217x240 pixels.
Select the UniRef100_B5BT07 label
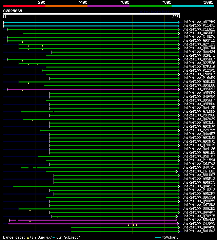(x=199, y=156)
